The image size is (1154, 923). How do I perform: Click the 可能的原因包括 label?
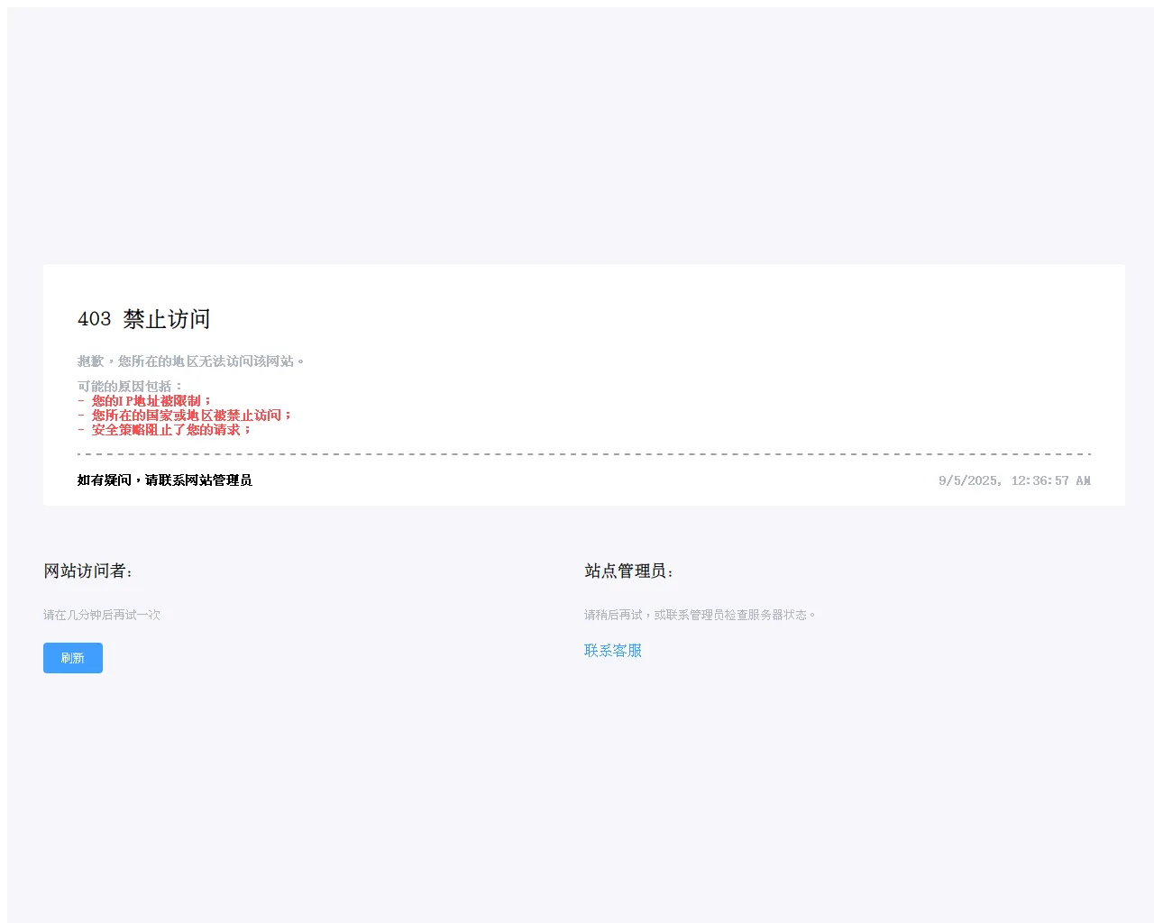tap(131, 387)
